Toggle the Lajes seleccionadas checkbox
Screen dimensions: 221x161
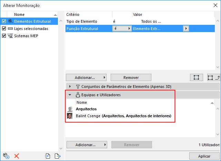[x=4, y=29]
